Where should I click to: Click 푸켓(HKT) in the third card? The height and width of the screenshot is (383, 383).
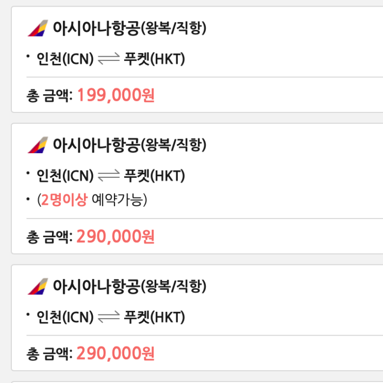coord(154,317)
